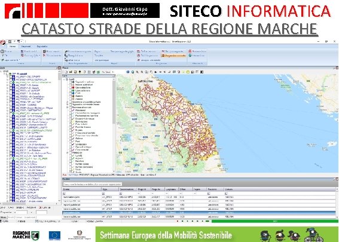The image size is (339, 242).
Task: Sort results by the Evento column header
Action: [x=82, y=189]
